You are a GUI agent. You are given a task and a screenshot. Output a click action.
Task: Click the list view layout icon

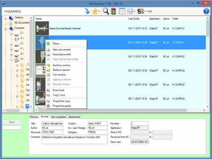click(x=122, y=11)
